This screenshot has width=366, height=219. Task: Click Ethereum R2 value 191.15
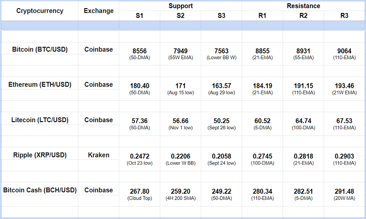pyautogui.click(x=304, y=85)
